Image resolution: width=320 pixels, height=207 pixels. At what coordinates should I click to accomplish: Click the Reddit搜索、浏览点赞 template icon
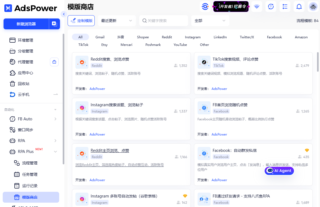[82, 62]
